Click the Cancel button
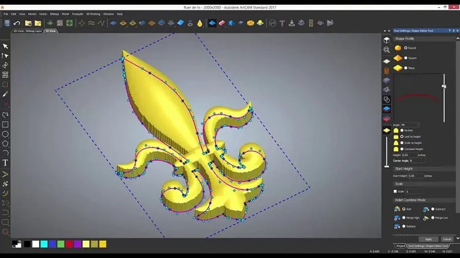Image resolution: width=460 pixels, height=258 pixels. (x=447, y=239)
